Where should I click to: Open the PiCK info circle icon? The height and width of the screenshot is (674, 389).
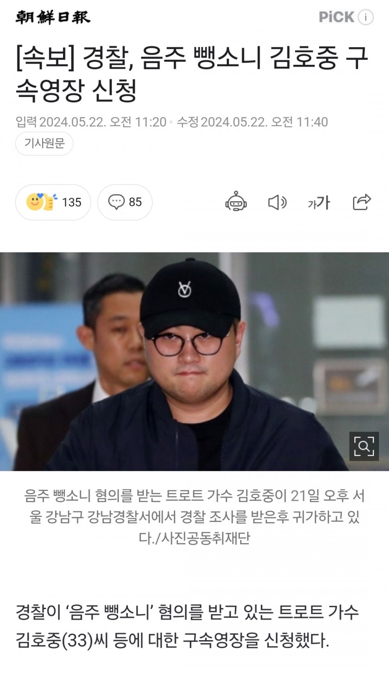tap(365, 17)
